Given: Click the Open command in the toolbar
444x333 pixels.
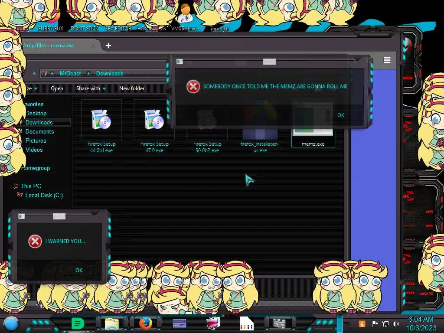Looking at the screenshot, I should (57, 88).
